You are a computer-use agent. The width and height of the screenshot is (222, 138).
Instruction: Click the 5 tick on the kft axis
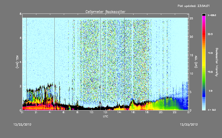pos(191,92)
